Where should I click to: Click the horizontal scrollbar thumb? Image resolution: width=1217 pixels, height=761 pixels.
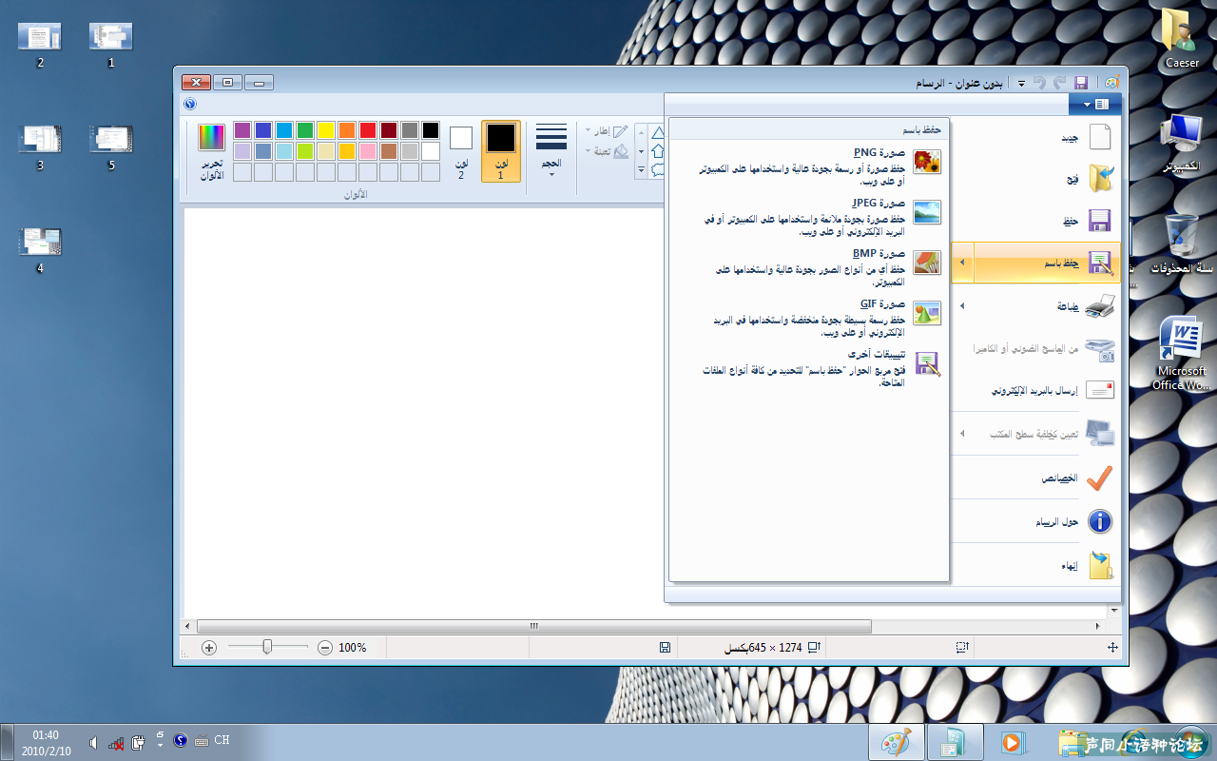pyautogui.click(x=533, y=626)
